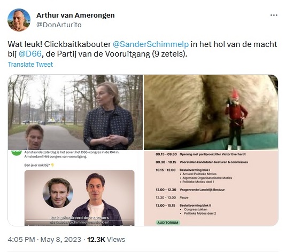Click the 12.3K Views count
Viewport: 286px width, 252px height.
coord(106,239)
